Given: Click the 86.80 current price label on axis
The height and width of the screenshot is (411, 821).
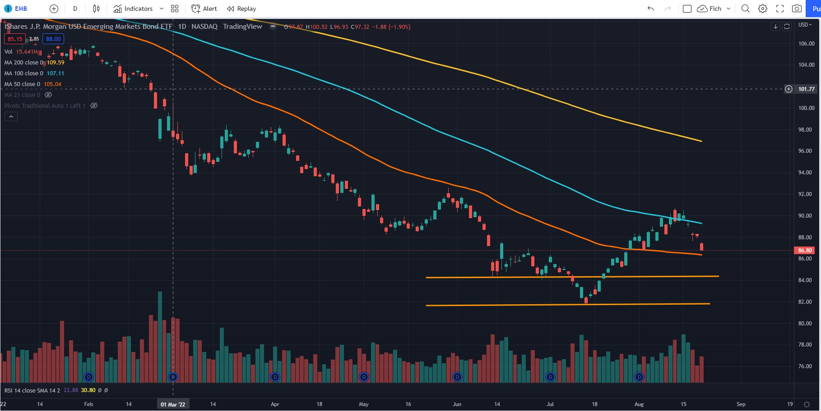Looking at the screenshot, I should [805, 251].
